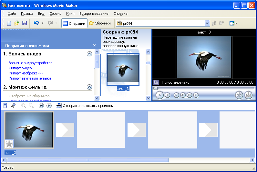Create a new project with New icon

coord(9,23)
